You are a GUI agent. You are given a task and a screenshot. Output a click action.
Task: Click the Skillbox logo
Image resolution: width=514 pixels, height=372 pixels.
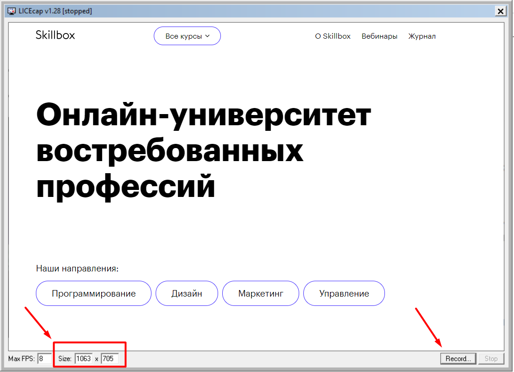(55, 35)
